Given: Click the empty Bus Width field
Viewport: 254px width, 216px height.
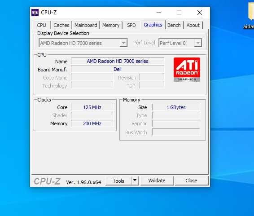Looking at the screenshot, I should coord(176,132).
